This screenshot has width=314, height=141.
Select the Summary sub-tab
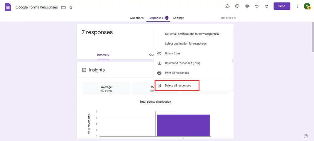click(103, 55)
